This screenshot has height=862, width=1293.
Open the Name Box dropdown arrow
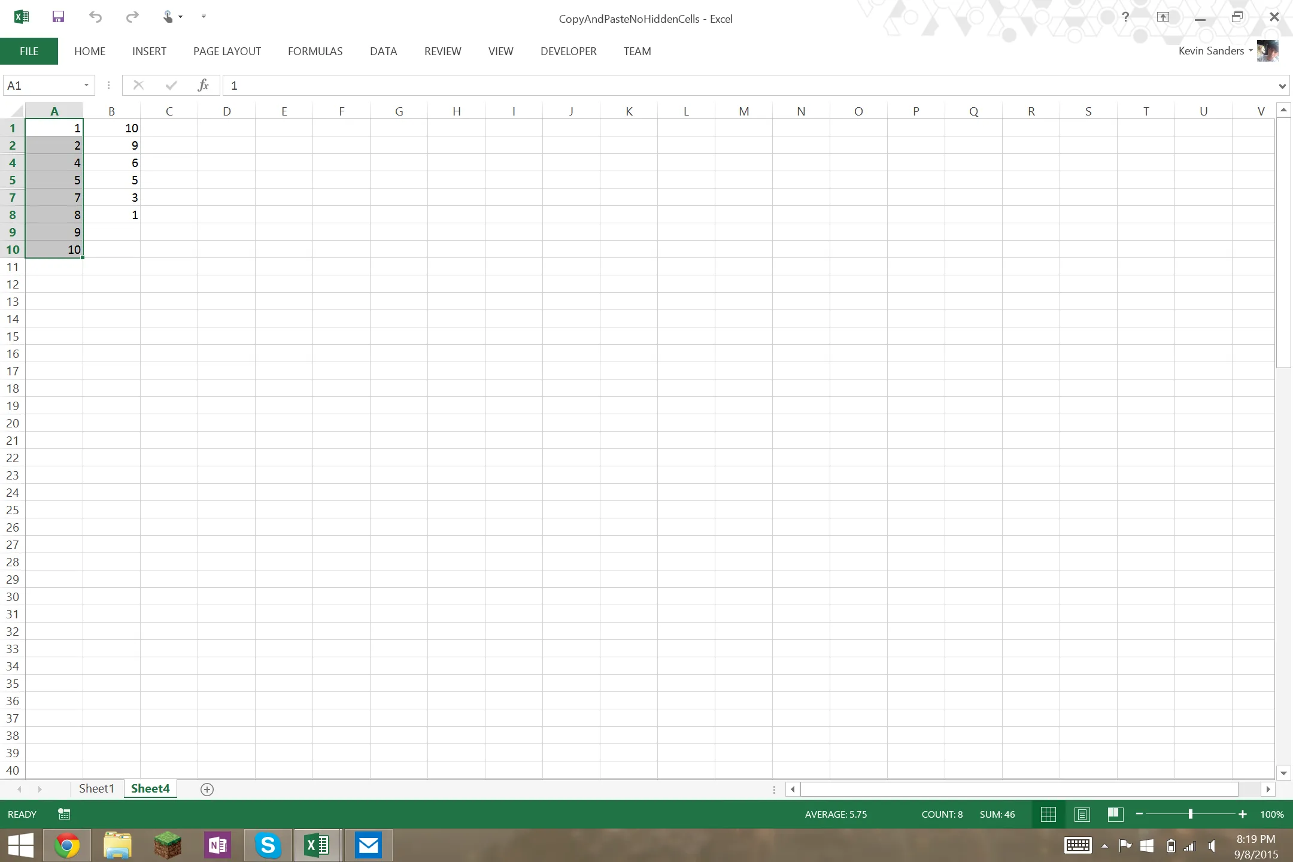(86, 86)
